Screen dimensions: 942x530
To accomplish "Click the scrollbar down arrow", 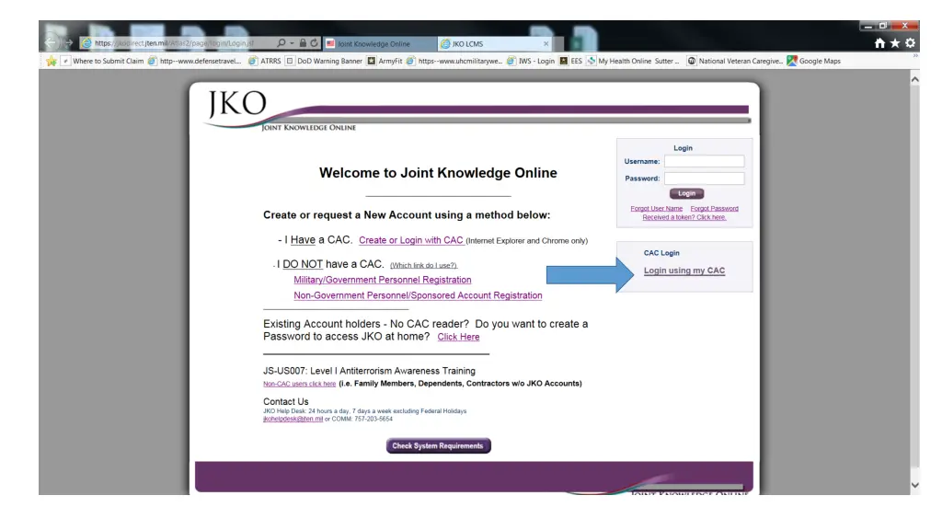I will (x=915, y=485).
